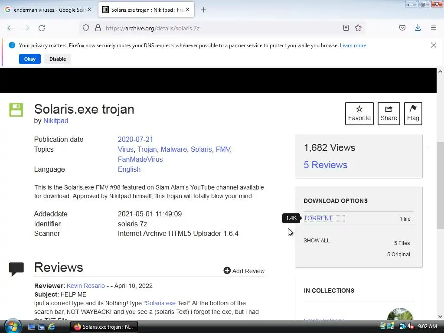Open the muted volume tray icon
This screenshot has height=333, width=444.
[411, 326]
